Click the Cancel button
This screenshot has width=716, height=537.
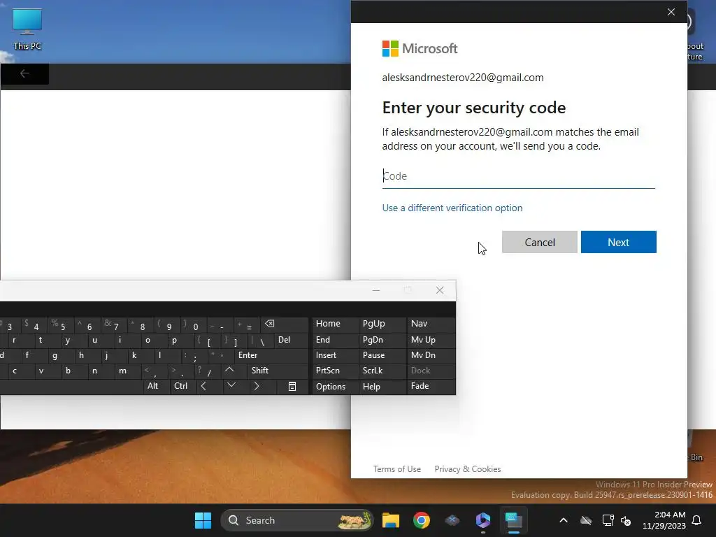click(x=539, y=242)
